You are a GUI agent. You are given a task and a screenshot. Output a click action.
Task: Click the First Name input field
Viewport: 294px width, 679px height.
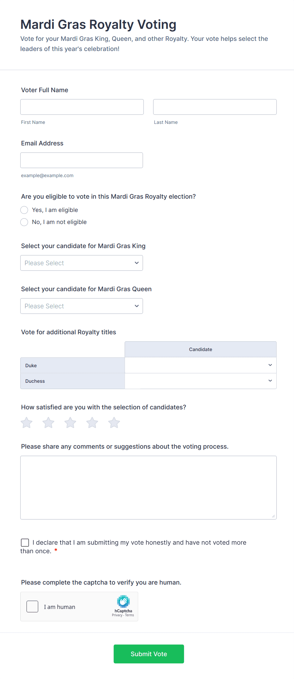(x=82, y=107)
